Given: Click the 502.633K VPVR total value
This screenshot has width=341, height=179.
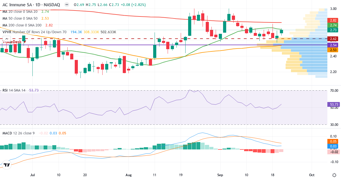Looking at the screenshot, I should pos(108,32).
